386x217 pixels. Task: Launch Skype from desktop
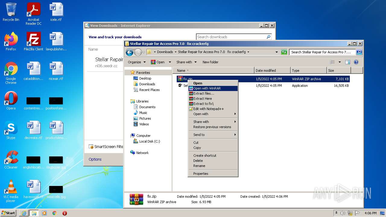[x=11, y=130]
